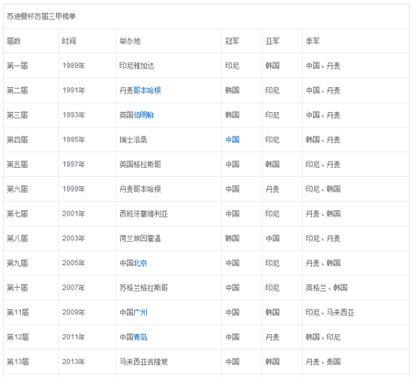Click the 第六届 cell

[17, 189]
